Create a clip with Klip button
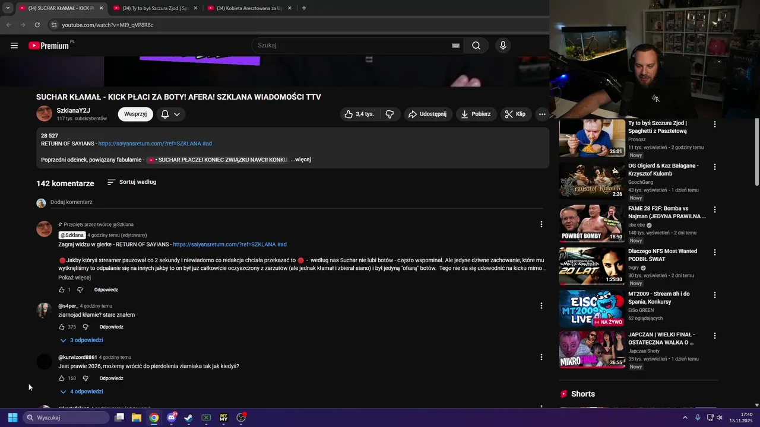The height and width of the screenshot is (427, 760). pos(515,114)
